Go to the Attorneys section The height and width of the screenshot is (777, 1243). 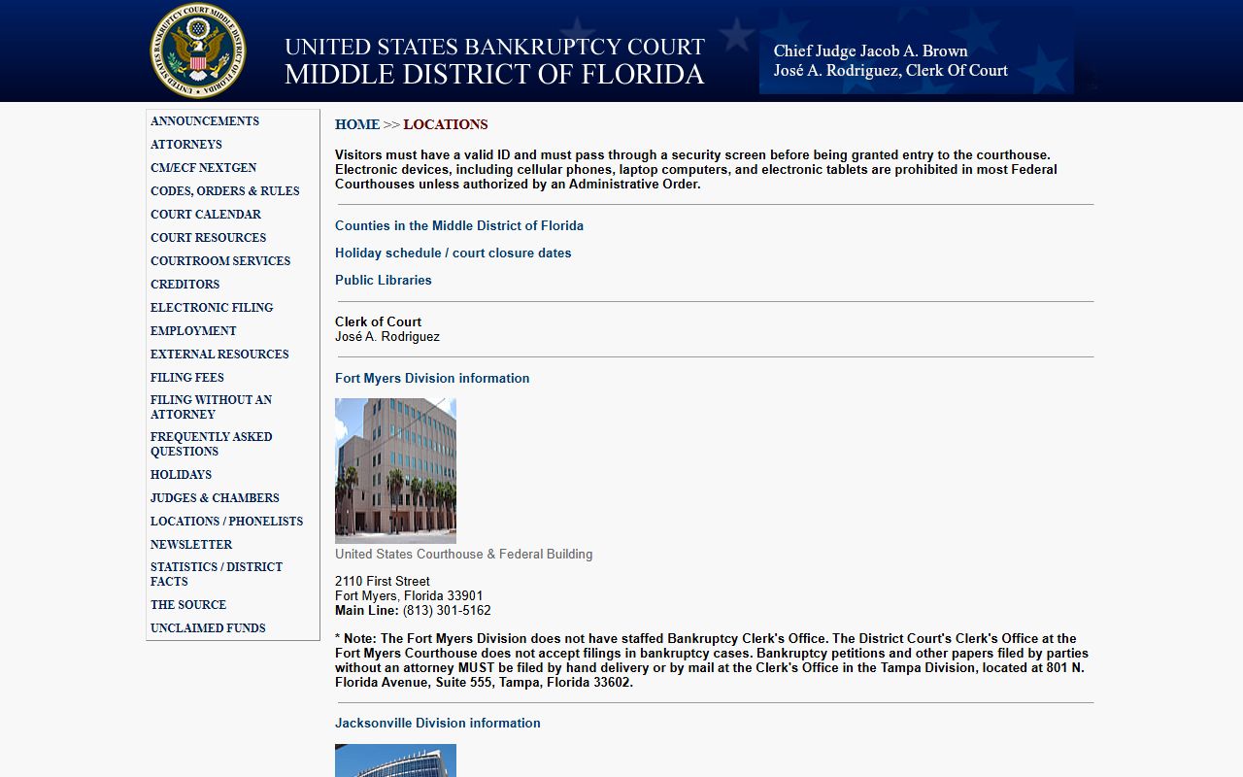tap(186, 145)
